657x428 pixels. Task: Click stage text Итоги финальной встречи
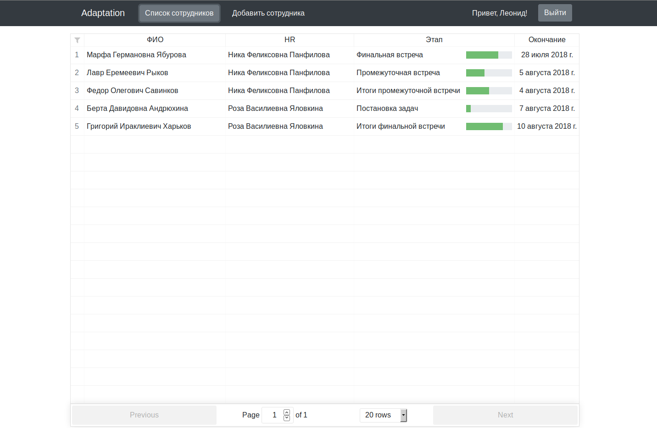click(x=401, y=126)
